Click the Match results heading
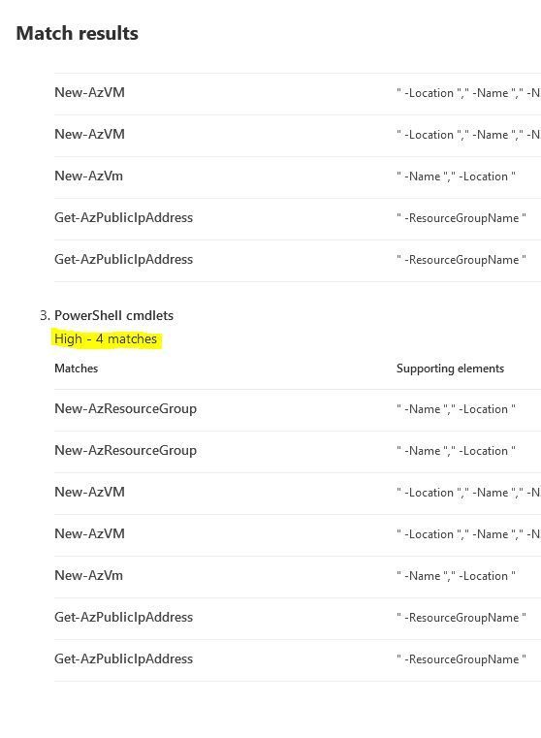The image size is (541, 738). click(78, 33)
